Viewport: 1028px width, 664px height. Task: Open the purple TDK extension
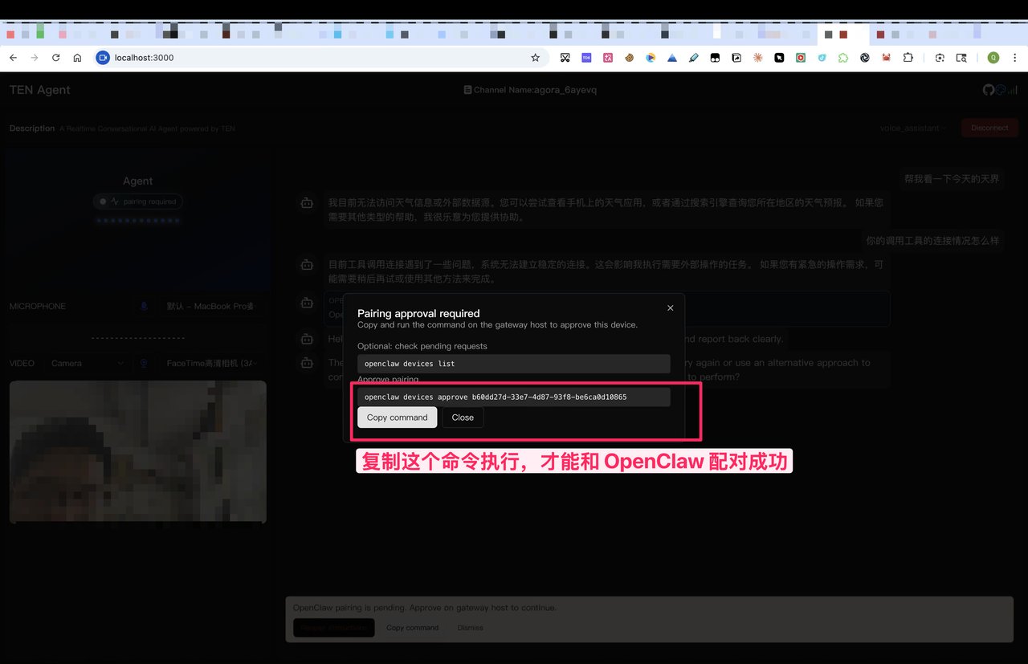pyautogui.click(x=587, y=58)
